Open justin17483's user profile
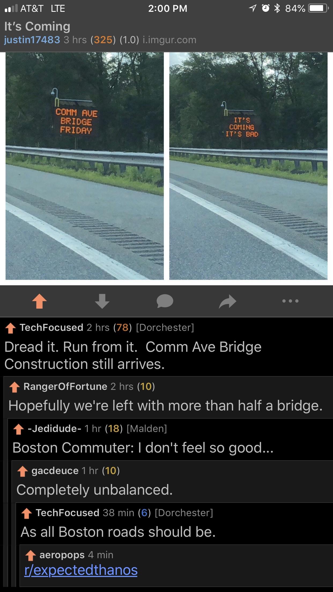The height and width of the screenshot is (592, 333). coord(32,40)
